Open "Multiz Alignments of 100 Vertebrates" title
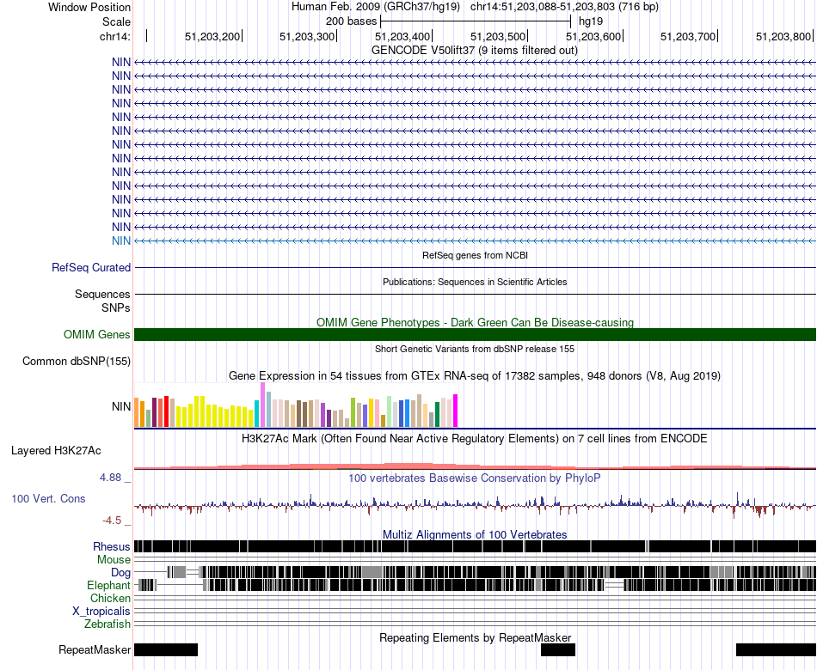 (x=475, y=534)
